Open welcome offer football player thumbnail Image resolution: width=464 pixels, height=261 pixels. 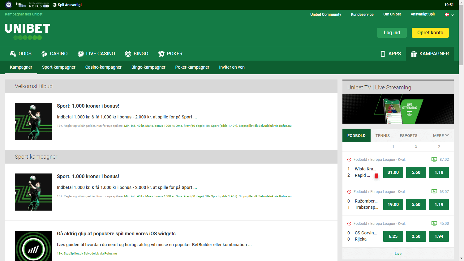coord(33,122)
